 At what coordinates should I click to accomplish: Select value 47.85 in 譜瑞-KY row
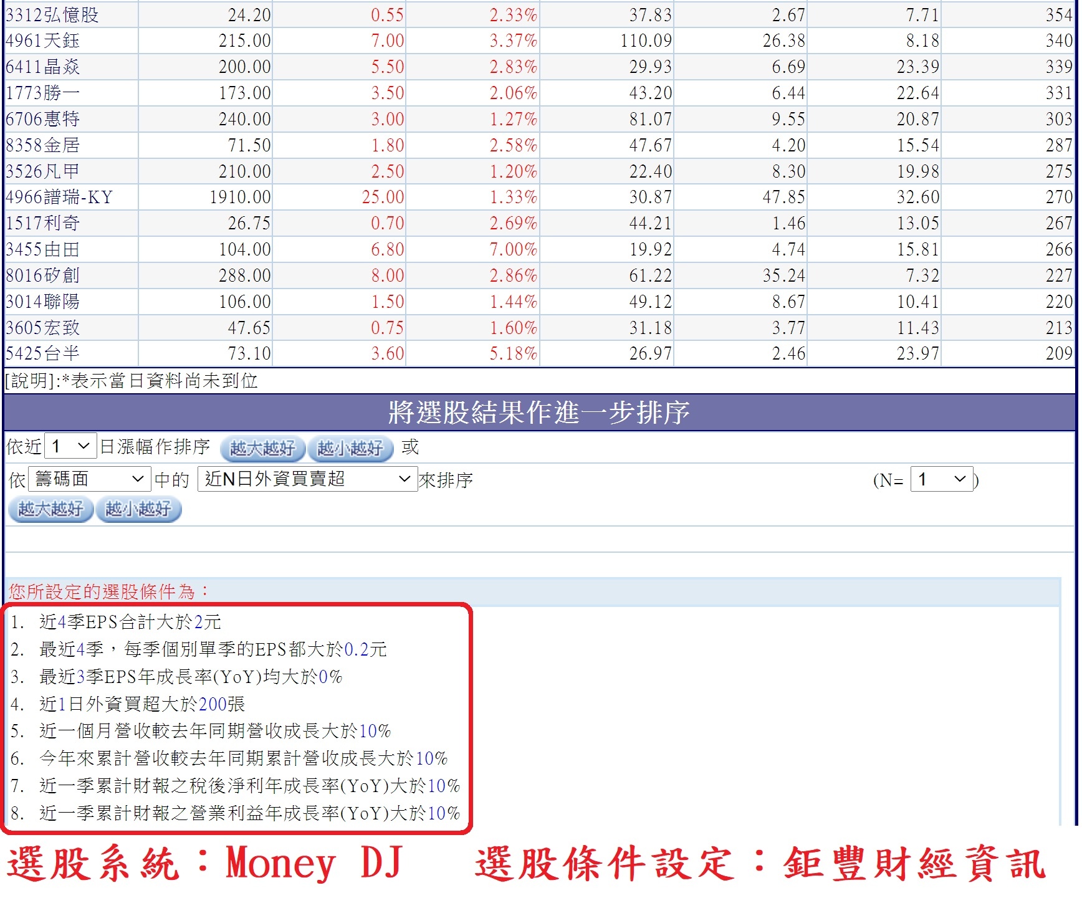(x=784, y=198)
